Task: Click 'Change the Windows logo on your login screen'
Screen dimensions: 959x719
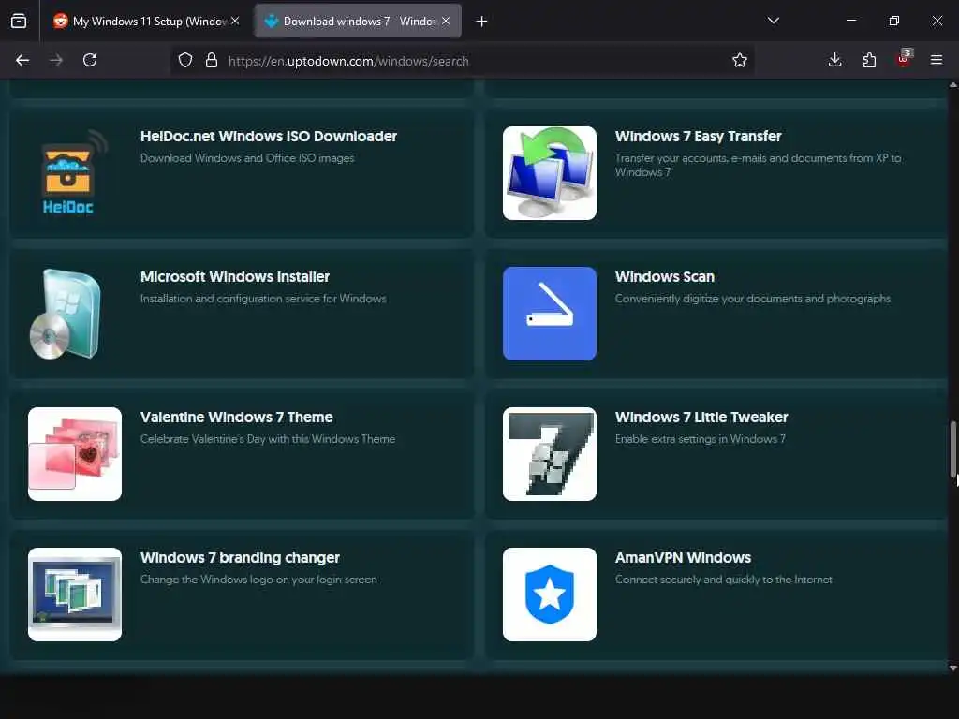Action: pos(258,580)
